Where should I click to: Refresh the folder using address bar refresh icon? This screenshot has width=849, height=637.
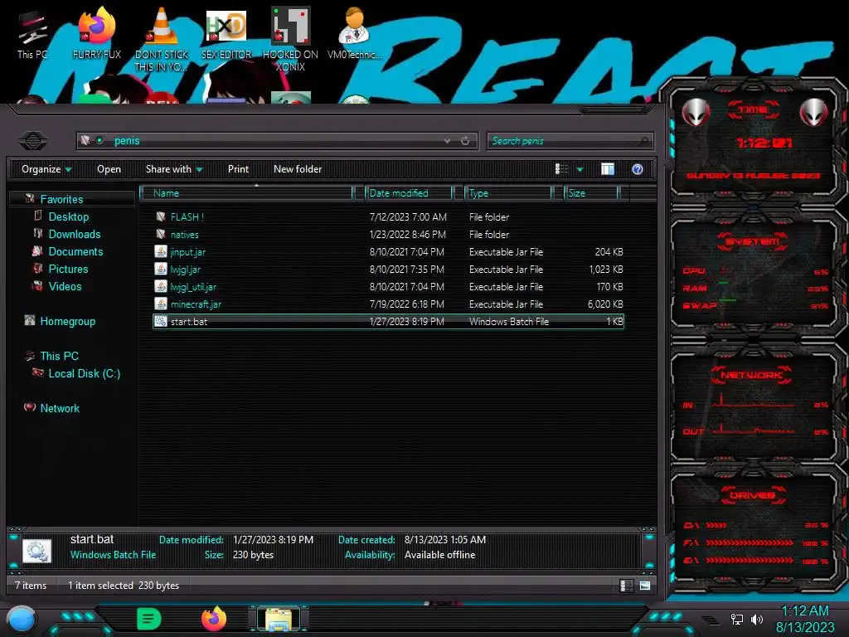coord(465,141)
